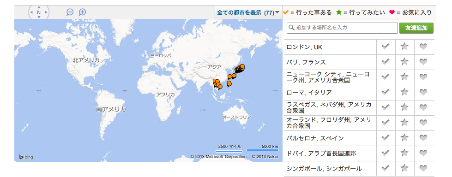452x177 pixels.
Task: Click the green 友達追加 button
Action: (416, 28)
